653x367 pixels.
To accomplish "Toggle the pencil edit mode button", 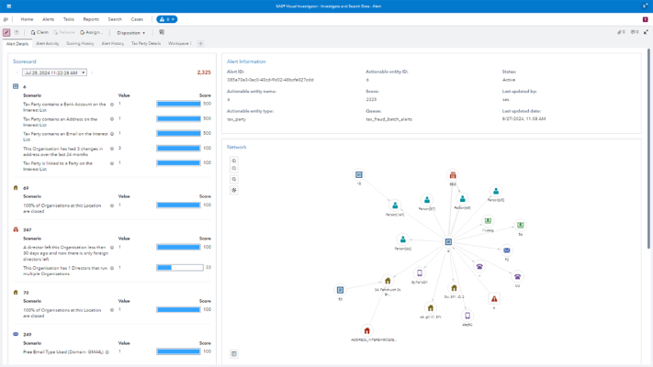I will [x=6, y=32].
